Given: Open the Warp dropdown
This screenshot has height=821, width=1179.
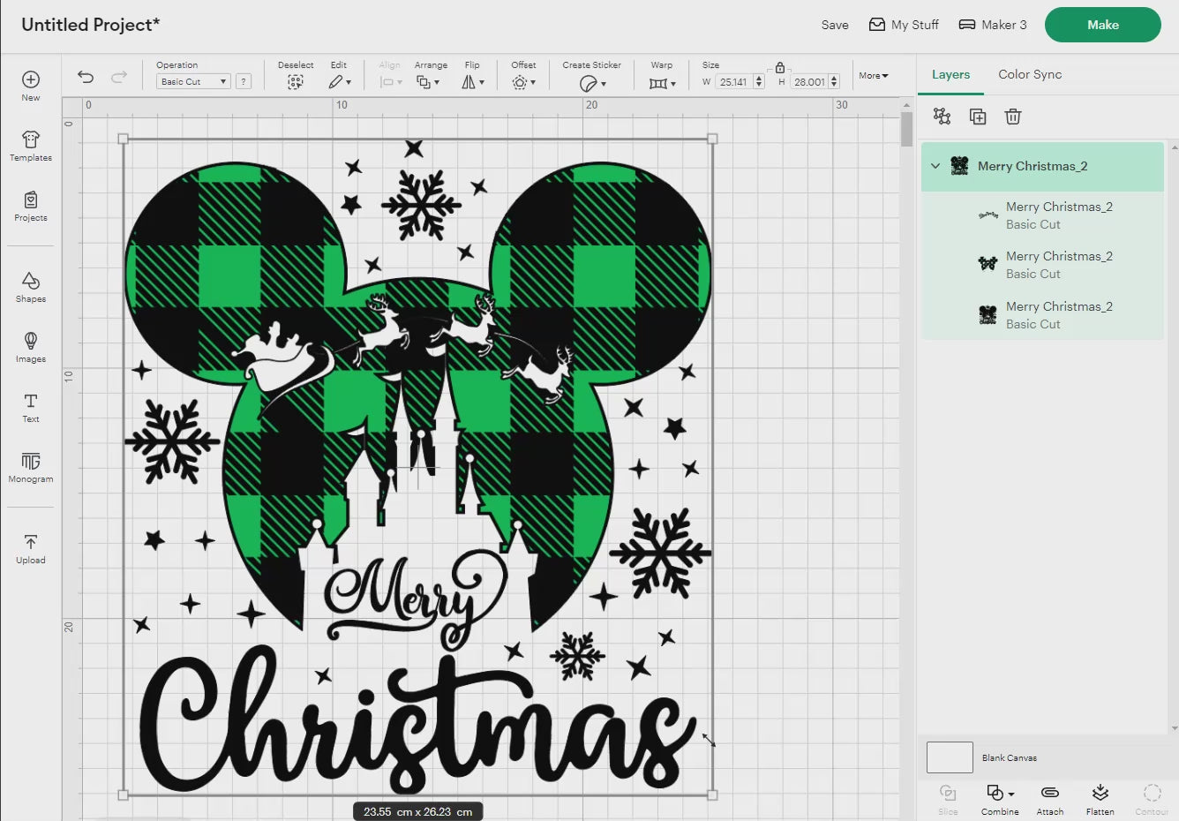Looking at the screenshot, I should click(662, 83).
